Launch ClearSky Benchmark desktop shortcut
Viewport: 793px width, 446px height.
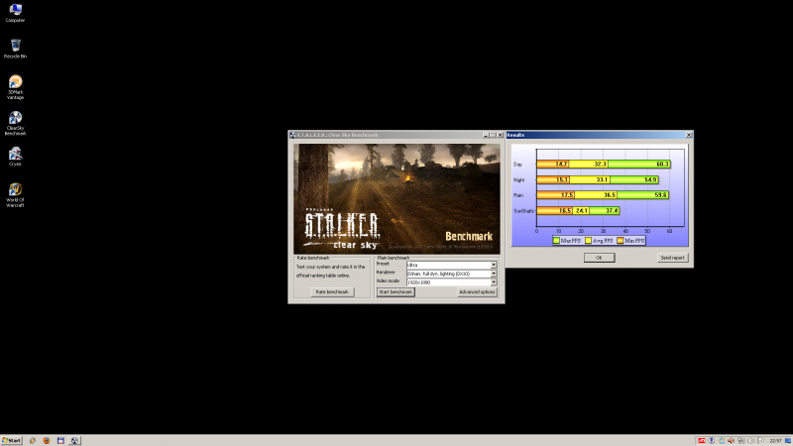[15, 123]
